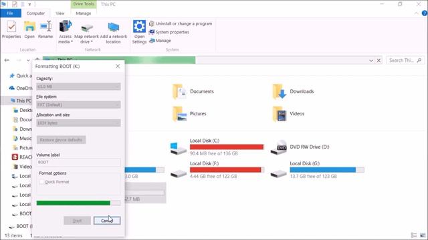Open recent locations dropdown arrow
428x240 pixels.
[x=28, y=60]
